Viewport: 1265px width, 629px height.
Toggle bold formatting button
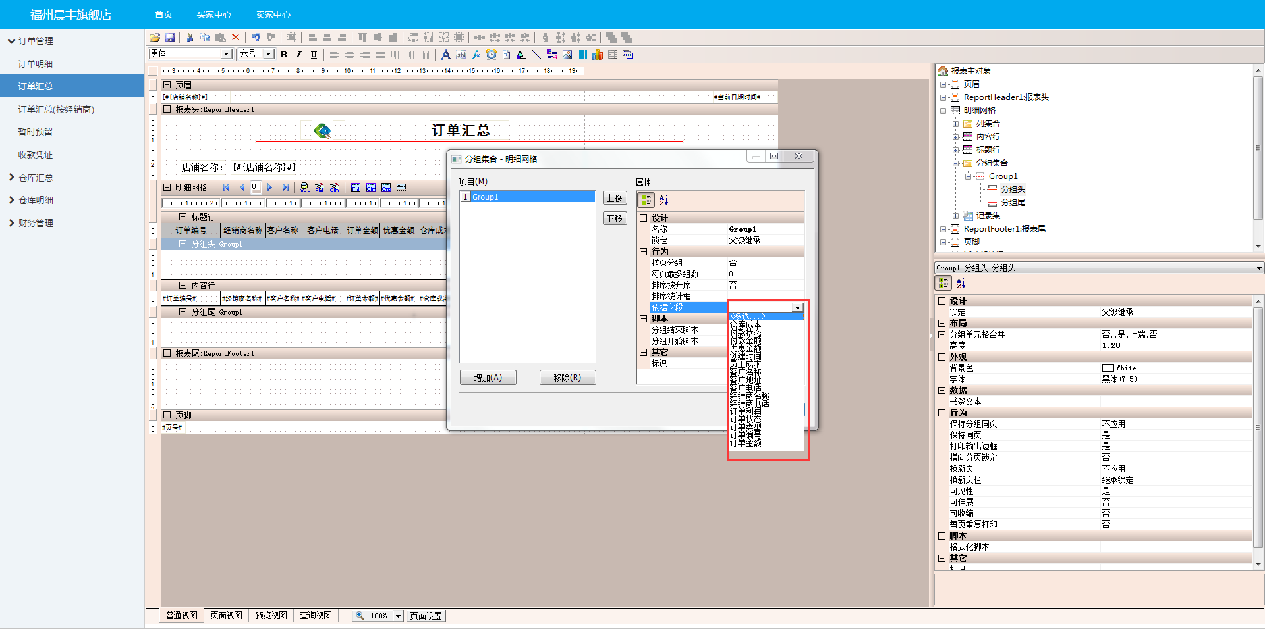[x=283, y=55]
